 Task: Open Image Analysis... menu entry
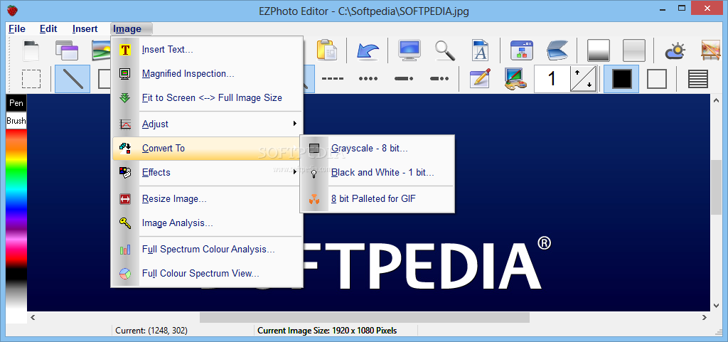pyautogui.click(x=207, y=223)
